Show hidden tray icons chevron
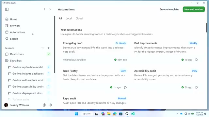The width and height of the screenshot is (209, 117). 177,114
